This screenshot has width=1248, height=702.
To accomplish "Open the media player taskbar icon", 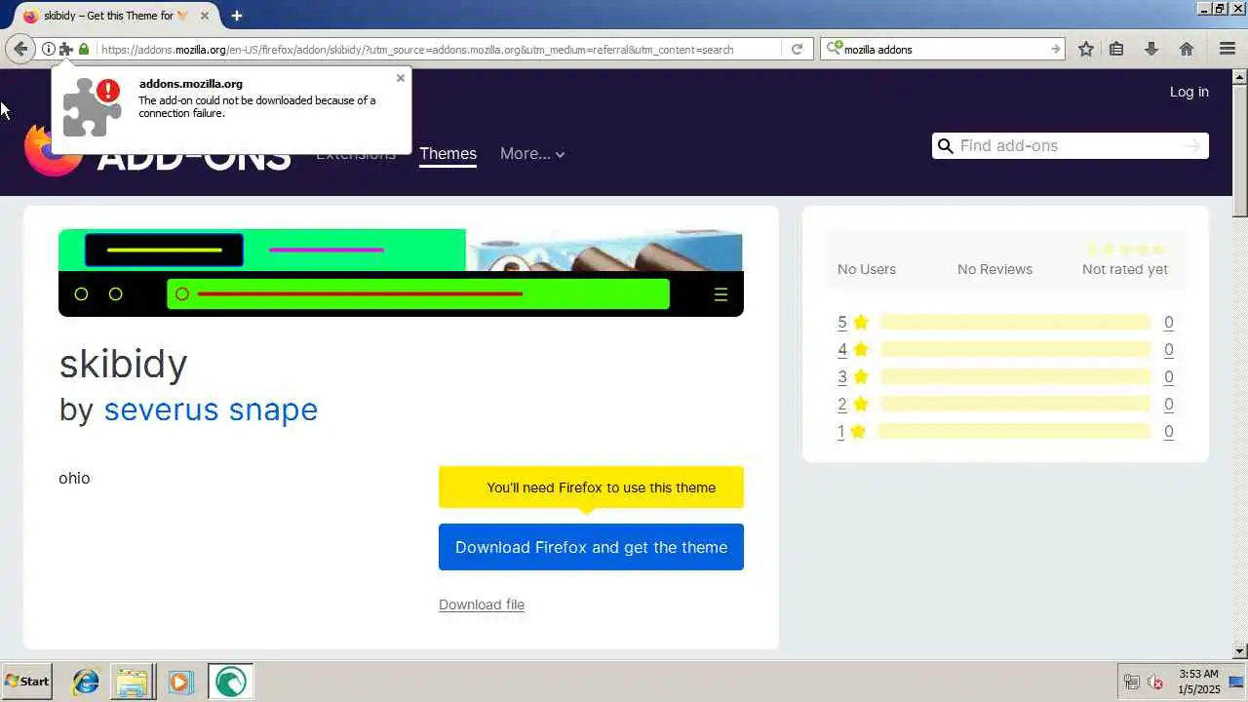I will pyautogui.click(x=179, y=682).
